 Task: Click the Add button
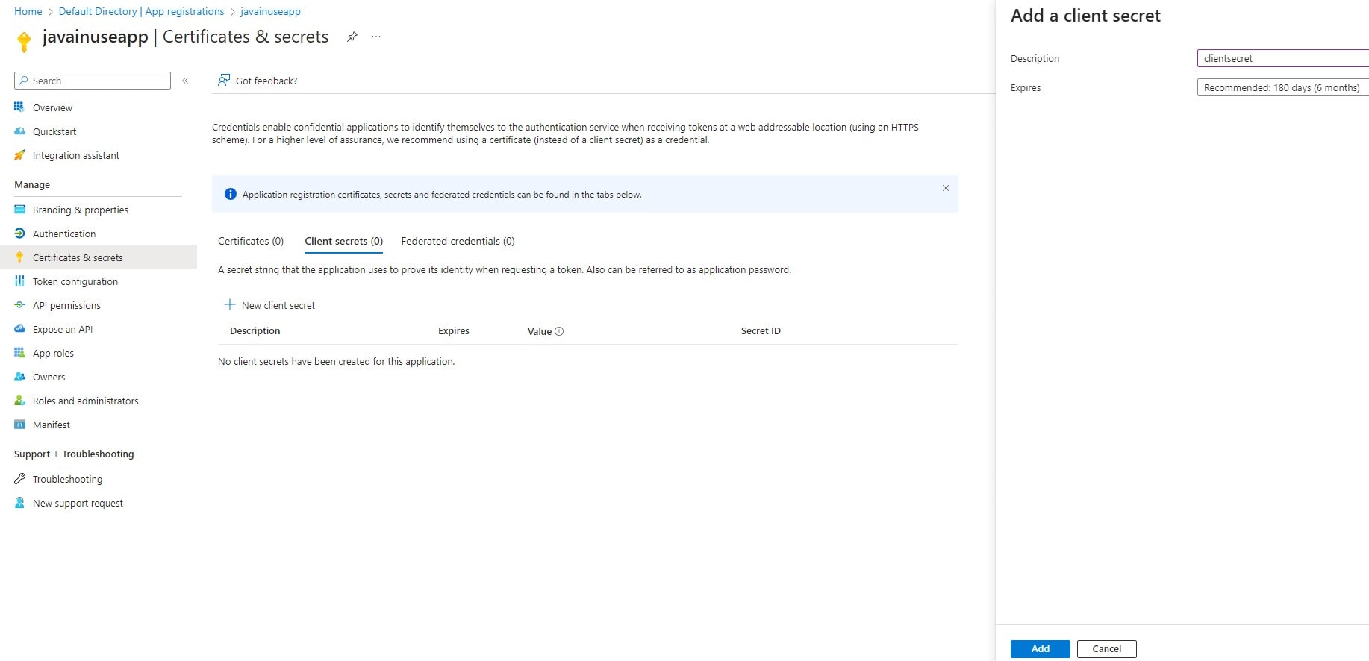(1040, 648)
